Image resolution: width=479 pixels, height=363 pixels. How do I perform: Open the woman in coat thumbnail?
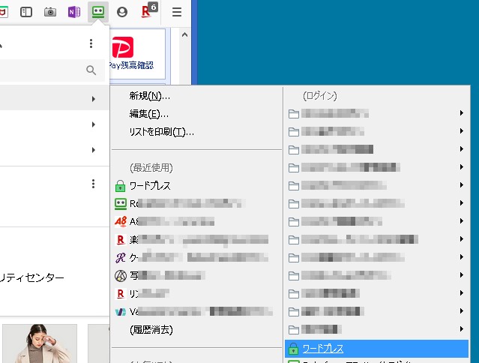(x=40, y=343)
